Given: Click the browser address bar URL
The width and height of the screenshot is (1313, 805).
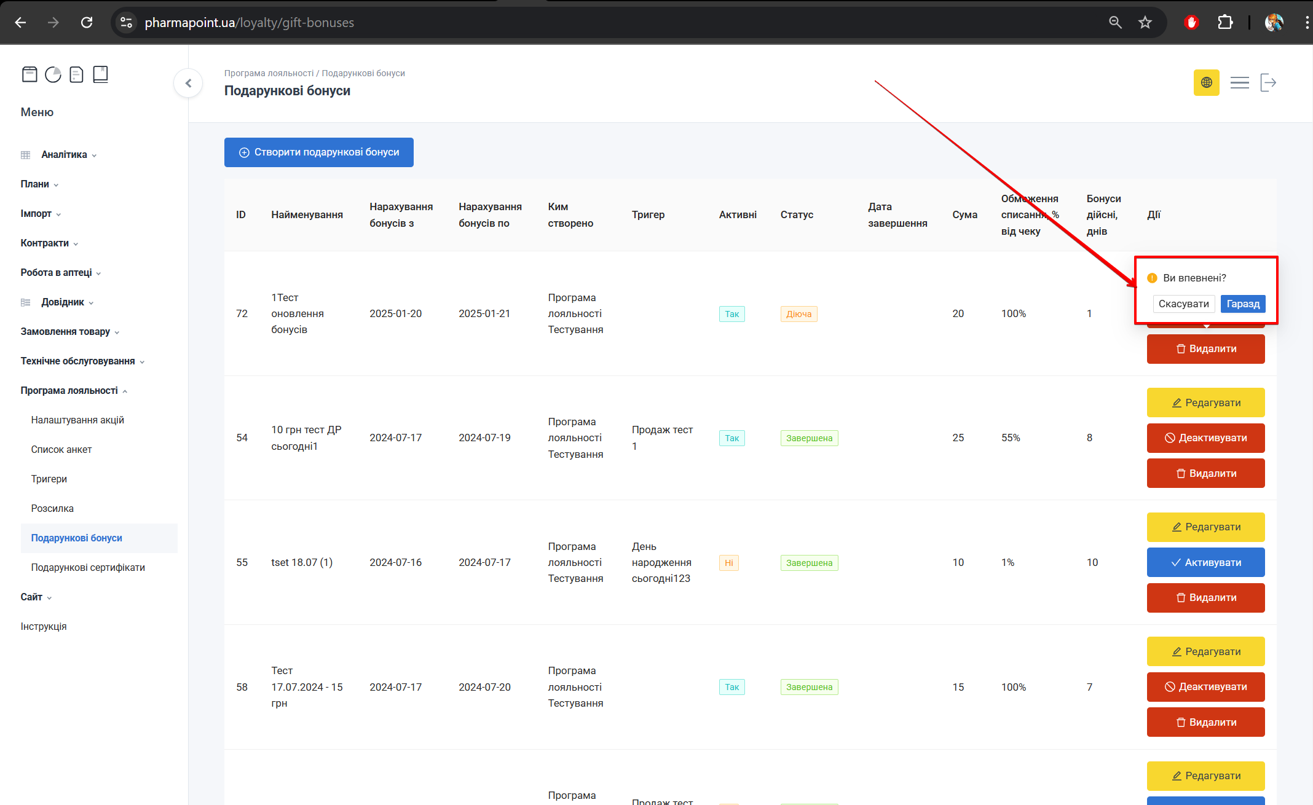Looking at the screenshot, I should tap(249, 23).
